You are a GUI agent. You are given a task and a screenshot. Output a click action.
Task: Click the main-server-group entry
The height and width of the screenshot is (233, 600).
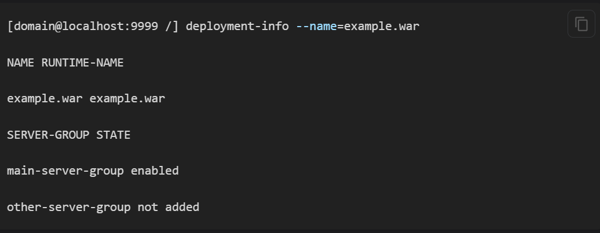[x=65, y=171]
